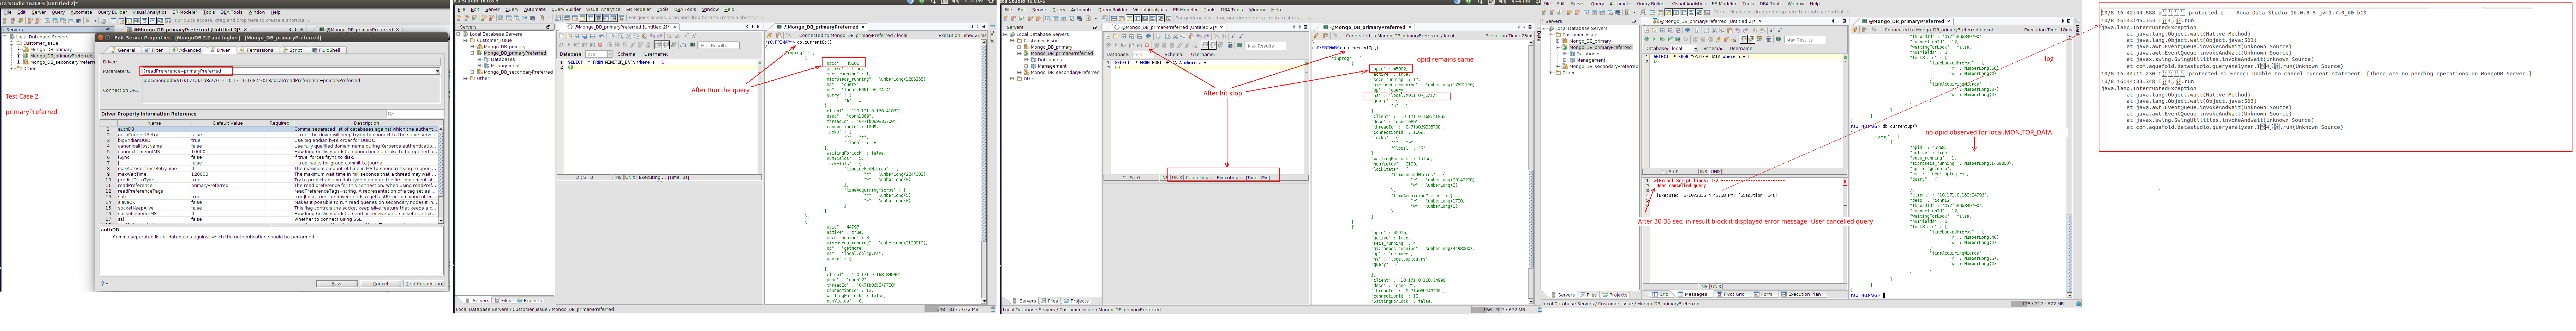Open Grid tab in User-cancelled-query screenshot
Image resolution: width=2576 pixels, height=331 pixels.
(1661, 294)
